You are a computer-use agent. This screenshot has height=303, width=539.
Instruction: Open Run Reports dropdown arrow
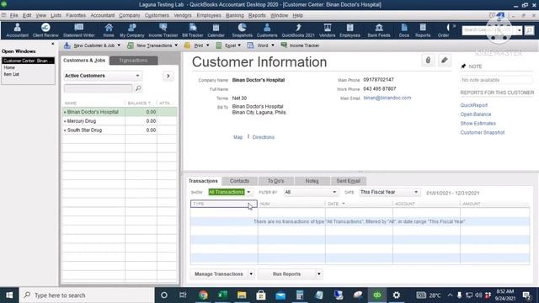click(318, 274)
